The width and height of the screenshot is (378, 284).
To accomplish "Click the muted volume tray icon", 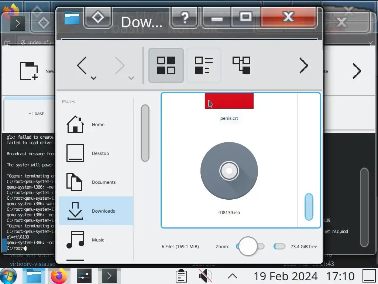I will pyautogui.click(x=205, y=276).
